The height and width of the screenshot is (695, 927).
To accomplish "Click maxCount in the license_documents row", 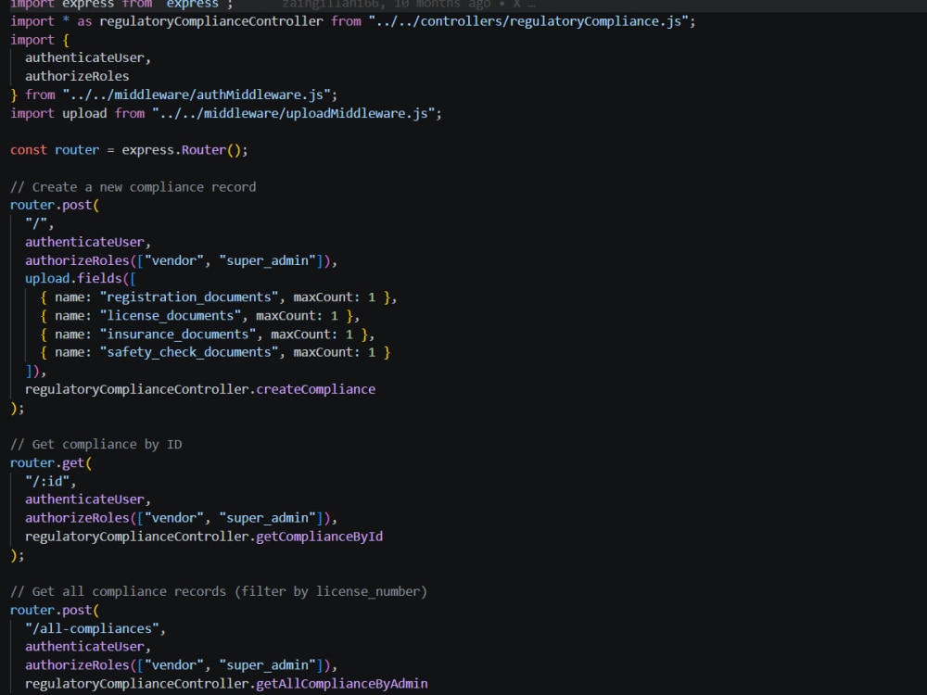I will point(286,316).
